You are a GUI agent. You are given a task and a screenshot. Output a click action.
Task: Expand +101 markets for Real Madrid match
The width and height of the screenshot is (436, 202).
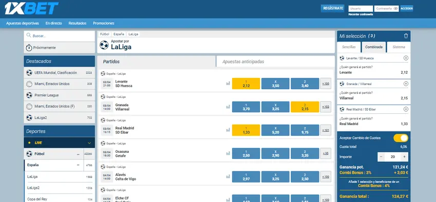(x=326, y=130)
